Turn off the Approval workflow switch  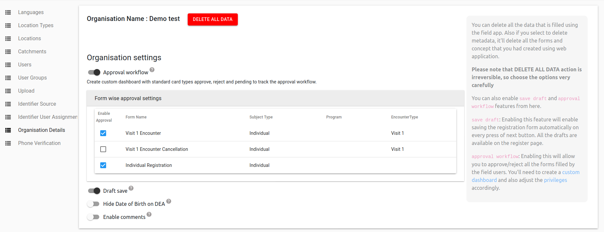94,72
